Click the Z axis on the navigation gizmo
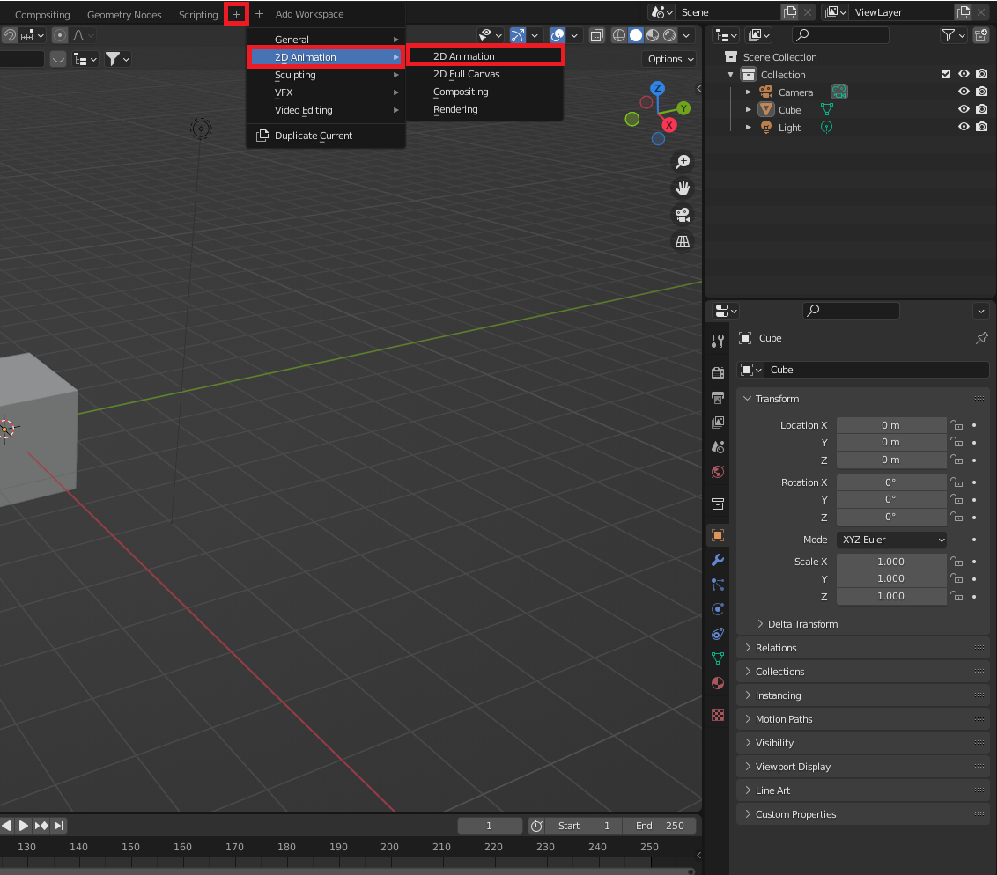Viewport: 997px width, 875px height. (x=657, y=88)
